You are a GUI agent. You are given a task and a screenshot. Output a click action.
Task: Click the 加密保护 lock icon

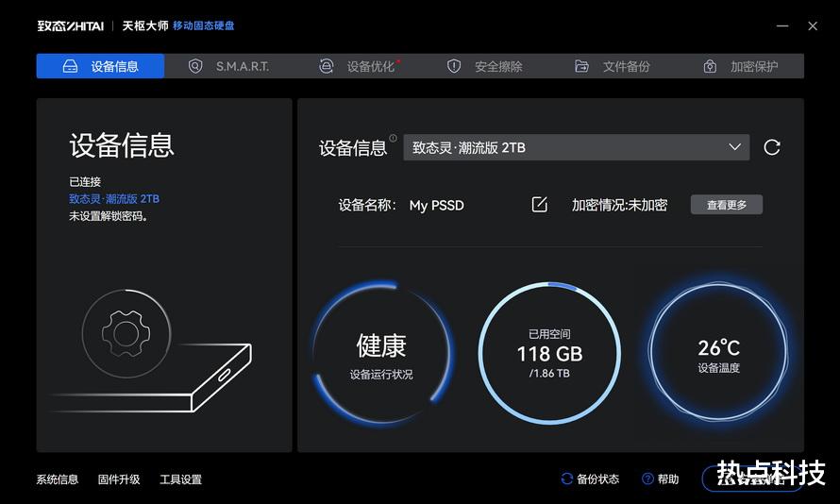(x=710, y=66)
